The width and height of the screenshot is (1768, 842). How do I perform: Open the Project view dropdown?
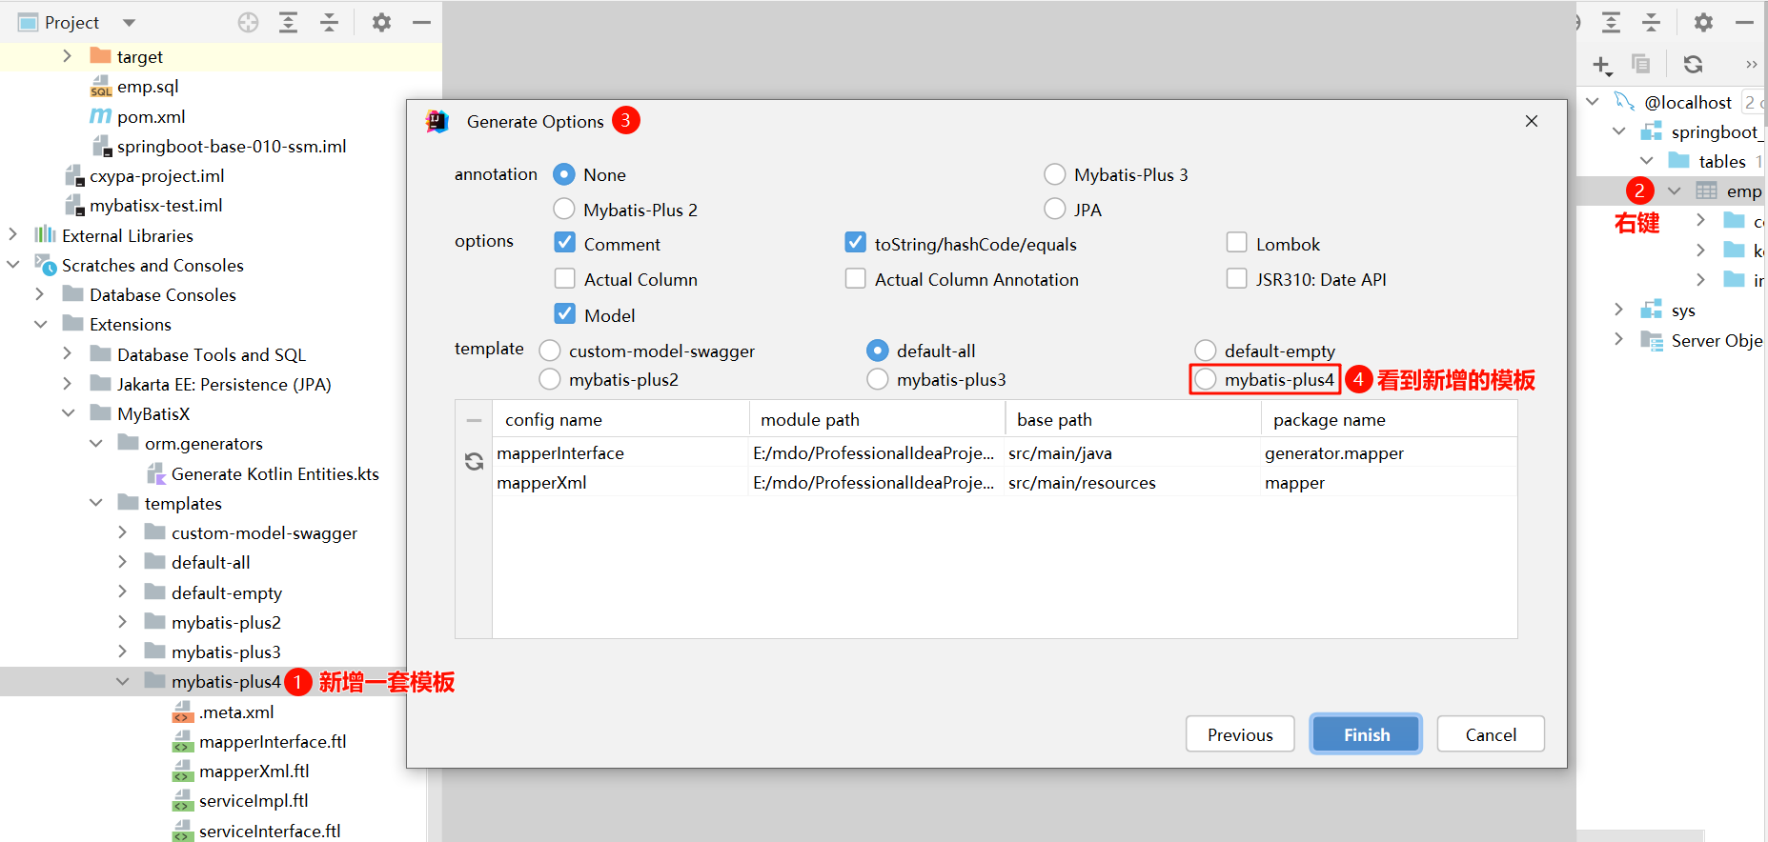pyautogui.click(x=130, y=22)
